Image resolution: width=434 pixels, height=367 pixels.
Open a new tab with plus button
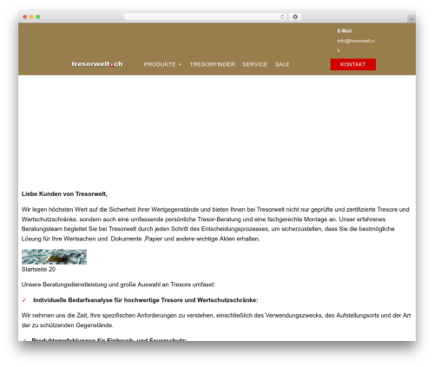[411, 19]
